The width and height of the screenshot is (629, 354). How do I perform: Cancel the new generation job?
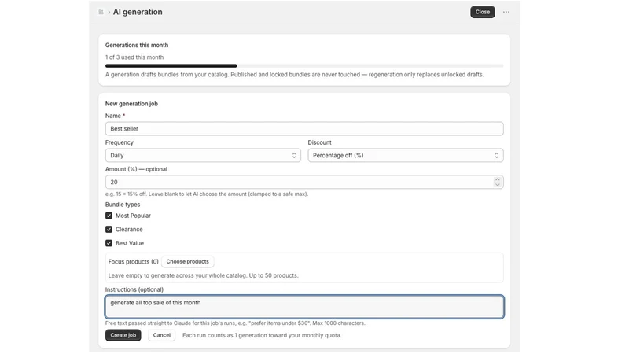click(x=162, y=335)
